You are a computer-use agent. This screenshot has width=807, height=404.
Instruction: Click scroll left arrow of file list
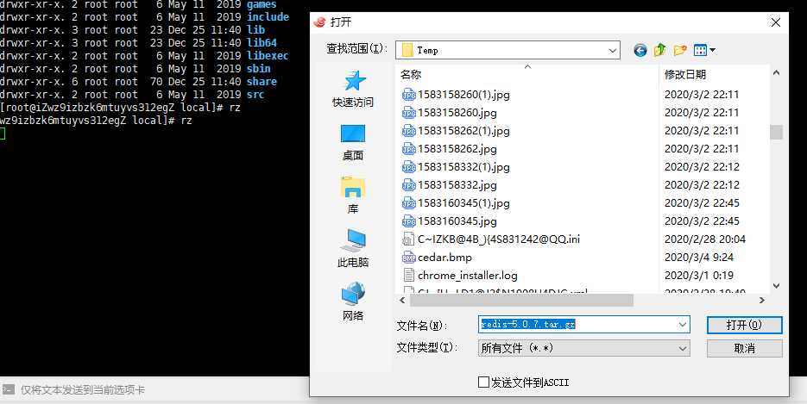point(402,301)
